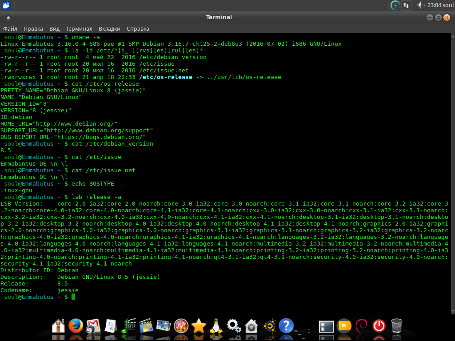
Task: Click the yellow sun circle dock icon
Action: (x=269, y=326)
